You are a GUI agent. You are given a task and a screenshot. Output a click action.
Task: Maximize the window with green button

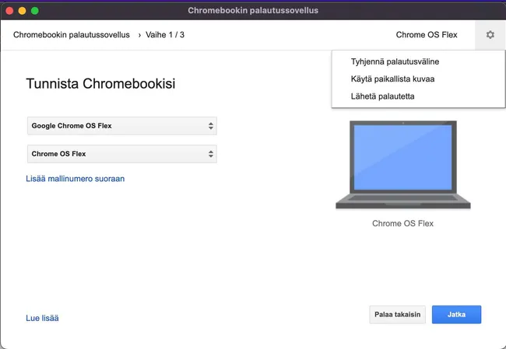pos(35,11)
